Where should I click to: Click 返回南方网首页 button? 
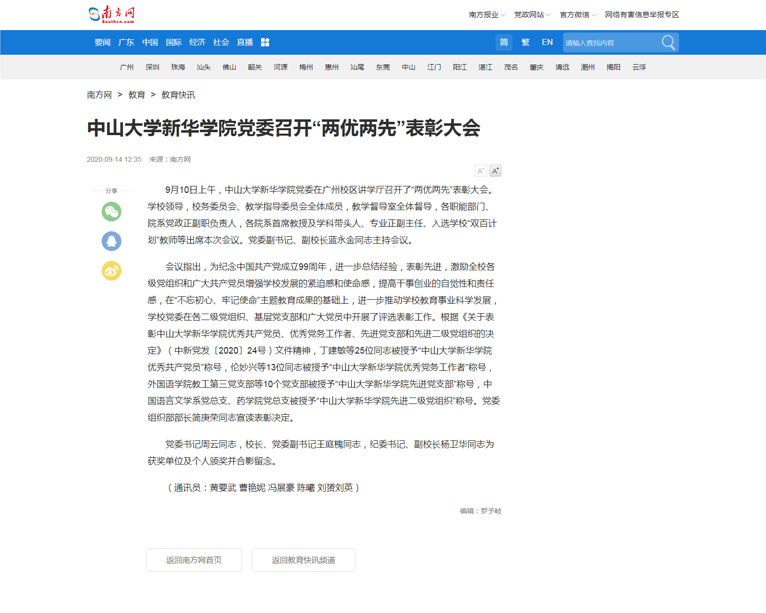coord(194,560)
